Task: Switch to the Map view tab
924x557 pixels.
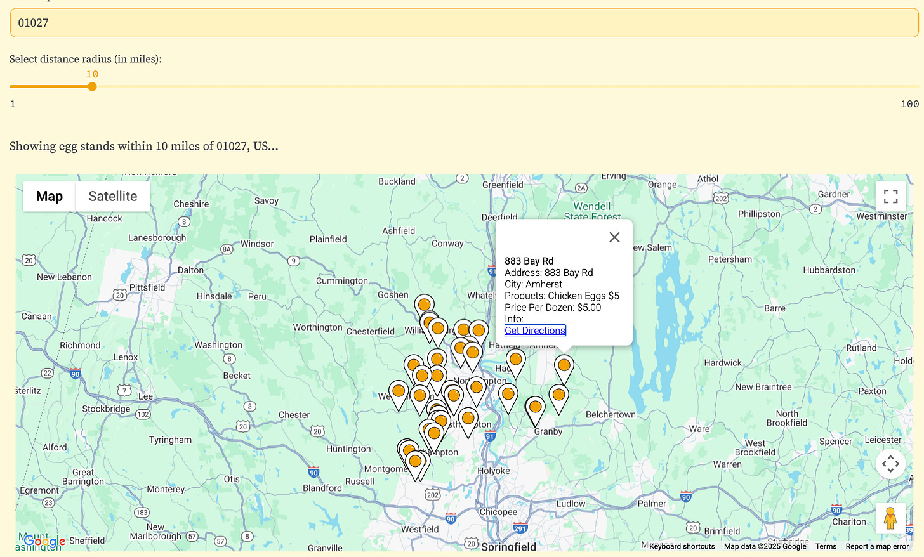Action: 49,196
